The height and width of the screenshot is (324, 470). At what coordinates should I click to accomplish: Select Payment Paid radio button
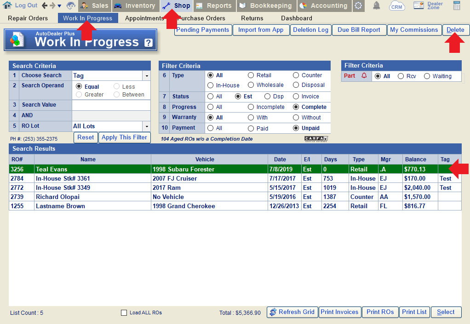[251, 129]
